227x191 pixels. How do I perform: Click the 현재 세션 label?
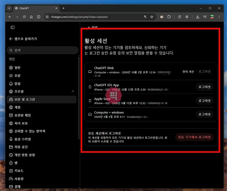tap(188, 72)
